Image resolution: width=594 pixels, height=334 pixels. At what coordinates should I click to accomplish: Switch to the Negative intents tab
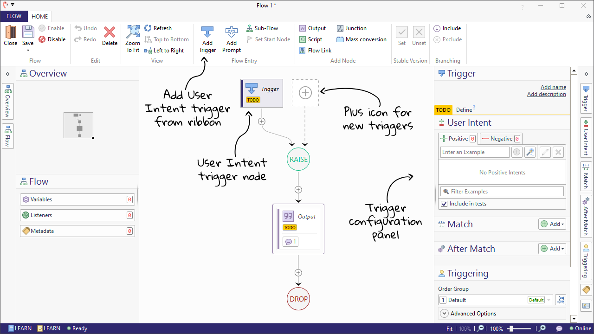pyautogui.click(x=501, y=139)
